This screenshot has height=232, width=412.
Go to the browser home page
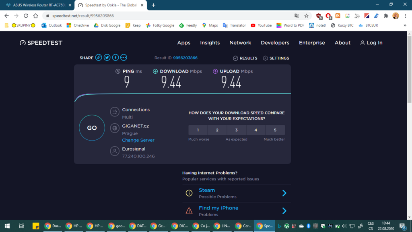pyautogui.click(x=35, y=16)
